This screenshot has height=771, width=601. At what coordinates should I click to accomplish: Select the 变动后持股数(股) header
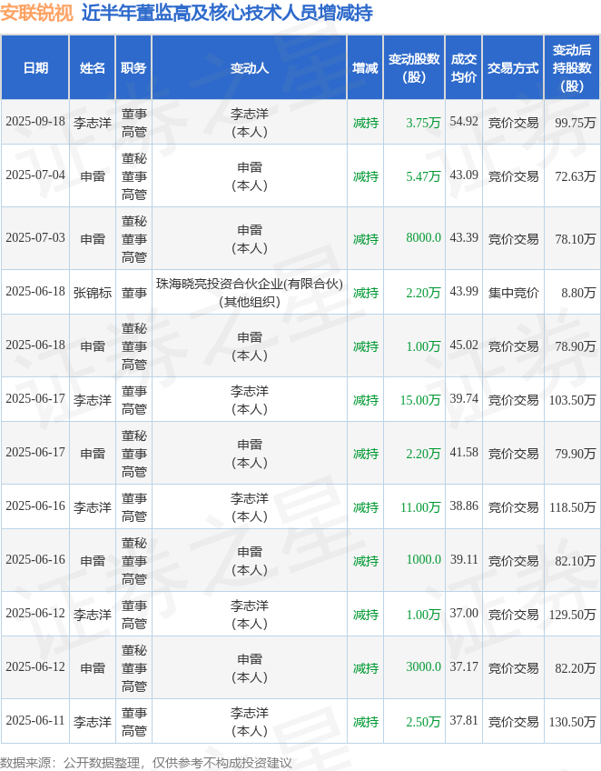(x=572, y=68)
